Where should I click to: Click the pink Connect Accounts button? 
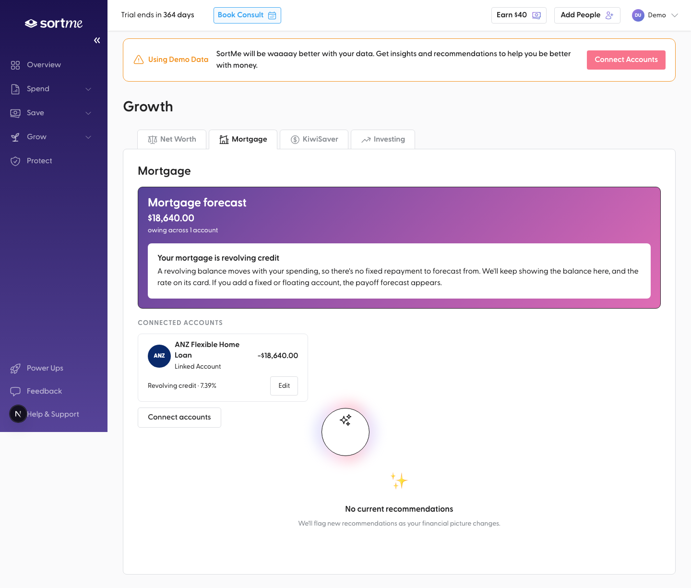(x=626, y=60)
